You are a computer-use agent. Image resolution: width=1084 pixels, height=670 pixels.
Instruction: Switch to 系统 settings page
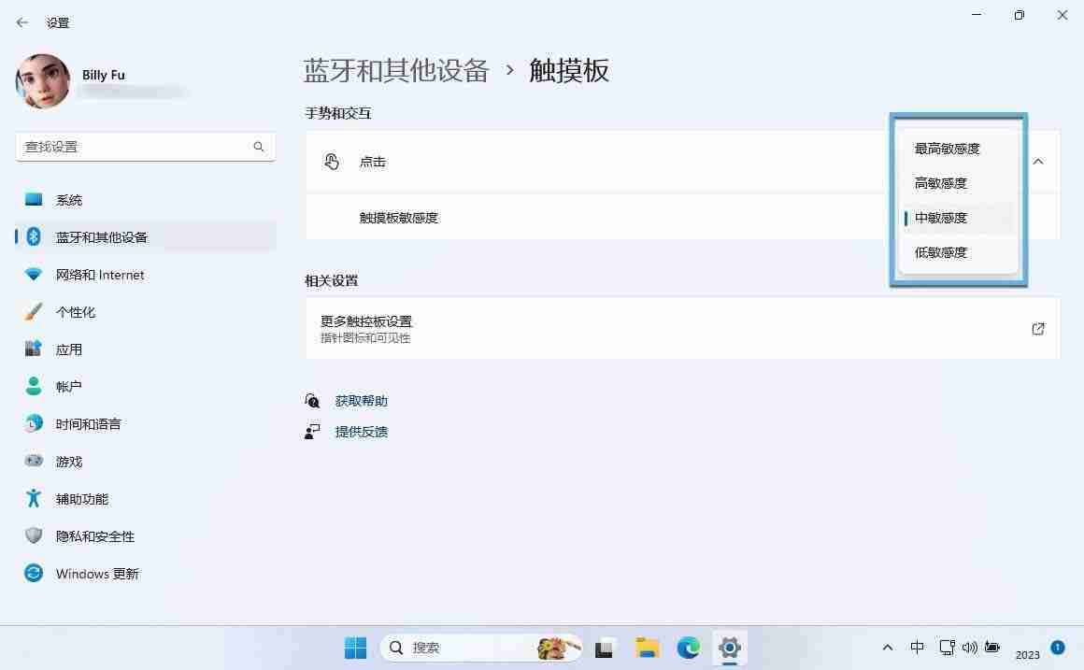point(69,199)
